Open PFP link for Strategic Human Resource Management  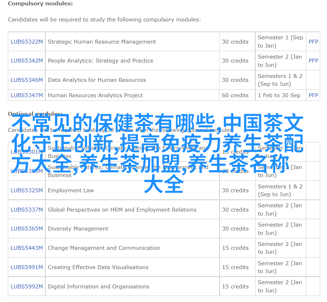(x=313, y=42)
